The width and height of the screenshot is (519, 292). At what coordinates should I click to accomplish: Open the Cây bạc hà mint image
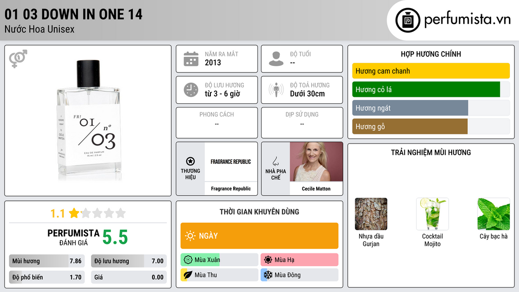pyautogui.click(x=494, y=214)
